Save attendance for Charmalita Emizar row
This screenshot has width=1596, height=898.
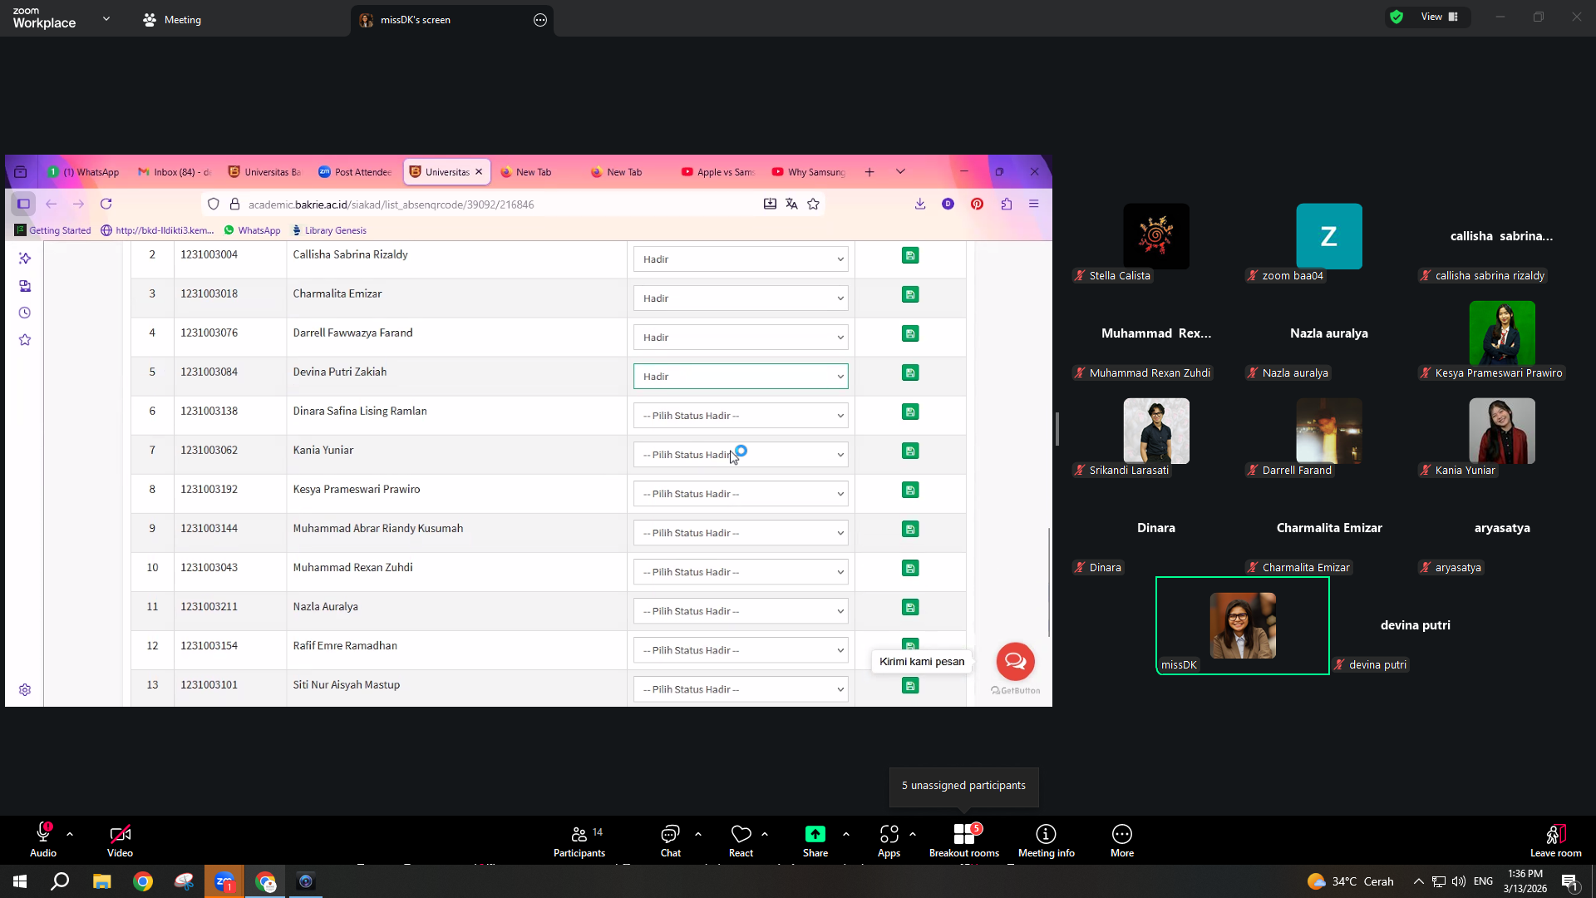(910, 294)
